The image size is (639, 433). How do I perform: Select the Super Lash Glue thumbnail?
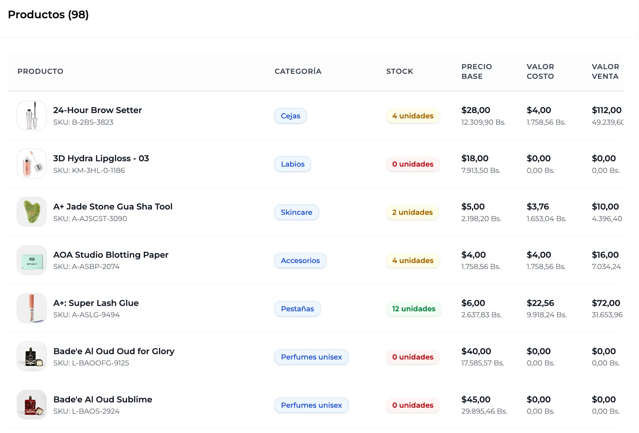(32, 308)
